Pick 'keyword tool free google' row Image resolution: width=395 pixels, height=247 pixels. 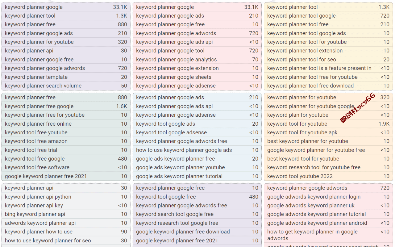tap(66, 159)
